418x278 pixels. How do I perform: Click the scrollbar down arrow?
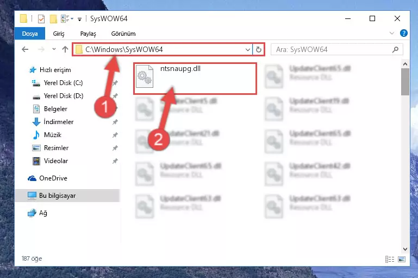click(405, 249)
